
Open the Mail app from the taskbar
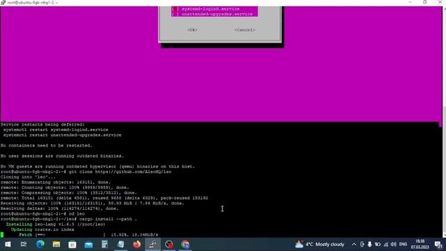pyautogui.click(x=89, y=245)
